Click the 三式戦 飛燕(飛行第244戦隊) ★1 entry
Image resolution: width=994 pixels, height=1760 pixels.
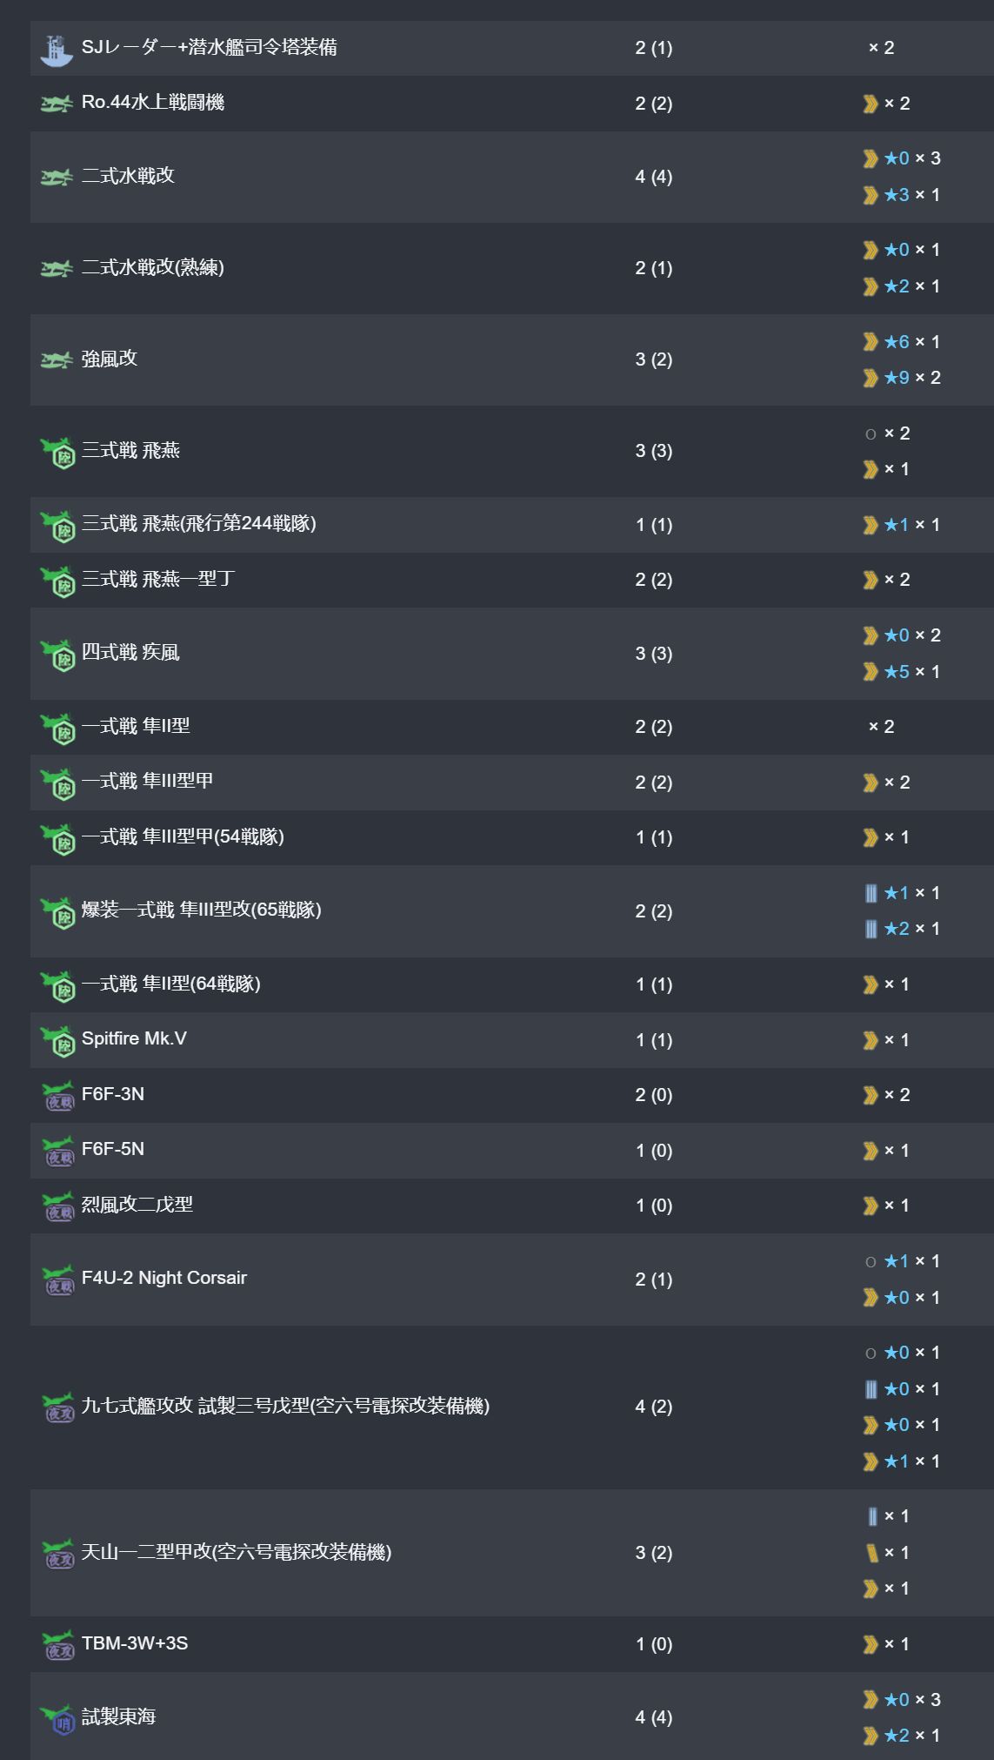pos(902,525)
